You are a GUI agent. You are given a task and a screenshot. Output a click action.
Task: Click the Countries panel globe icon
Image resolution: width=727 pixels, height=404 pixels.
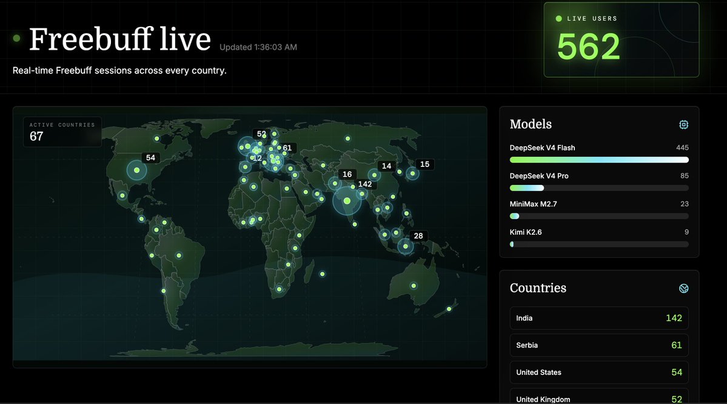tap(683, 289)
